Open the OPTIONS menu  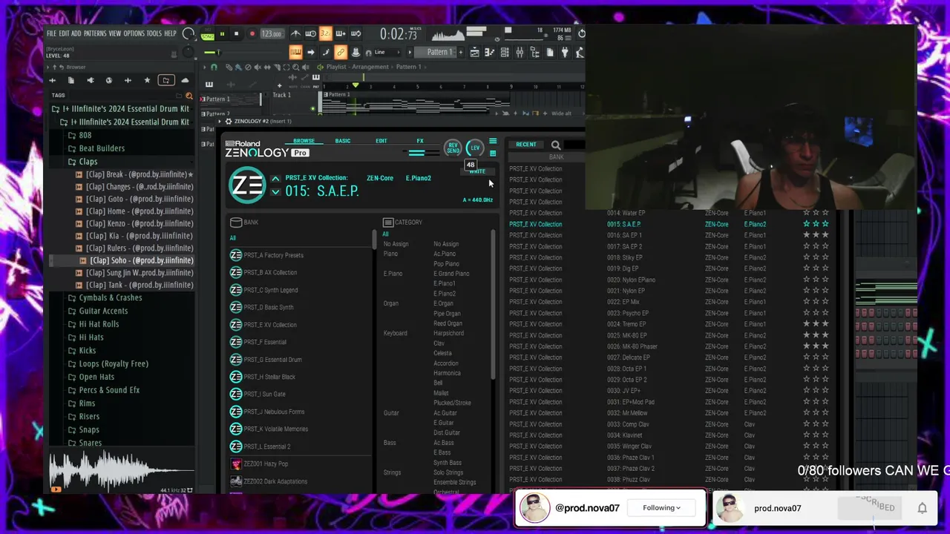(x=134, y=33)
